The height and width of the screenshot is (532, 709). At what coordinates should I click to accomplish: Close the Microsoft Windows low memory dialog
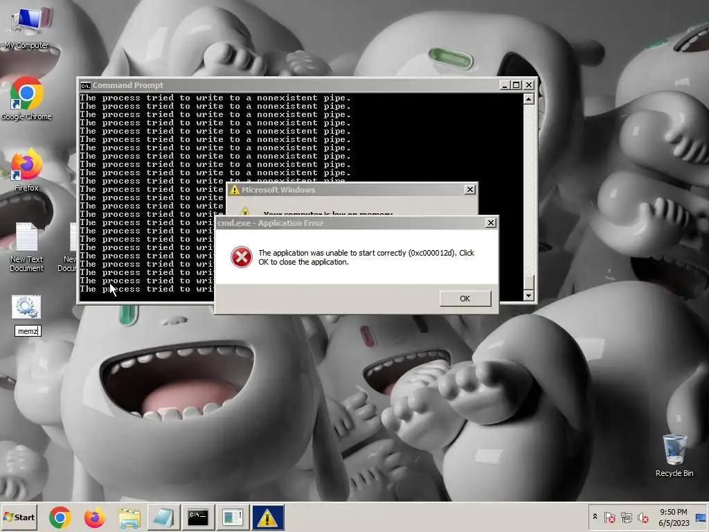(x=470, y=190)
